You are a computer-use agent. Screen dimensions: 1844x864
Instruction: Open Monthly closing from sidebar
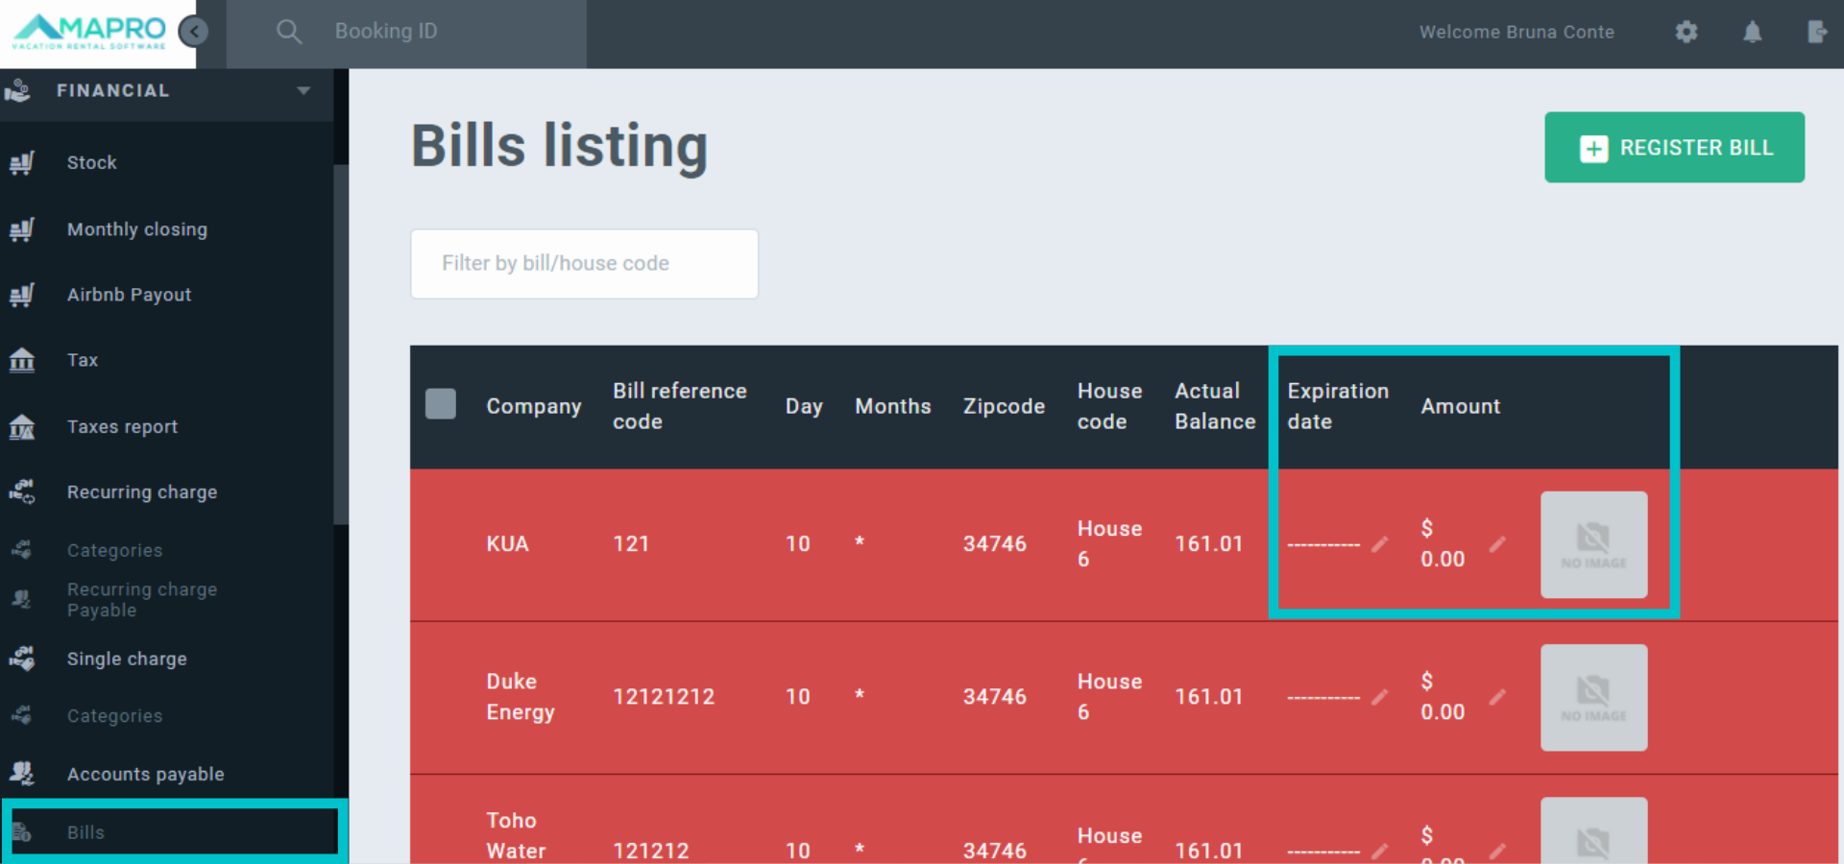[136, 229]
